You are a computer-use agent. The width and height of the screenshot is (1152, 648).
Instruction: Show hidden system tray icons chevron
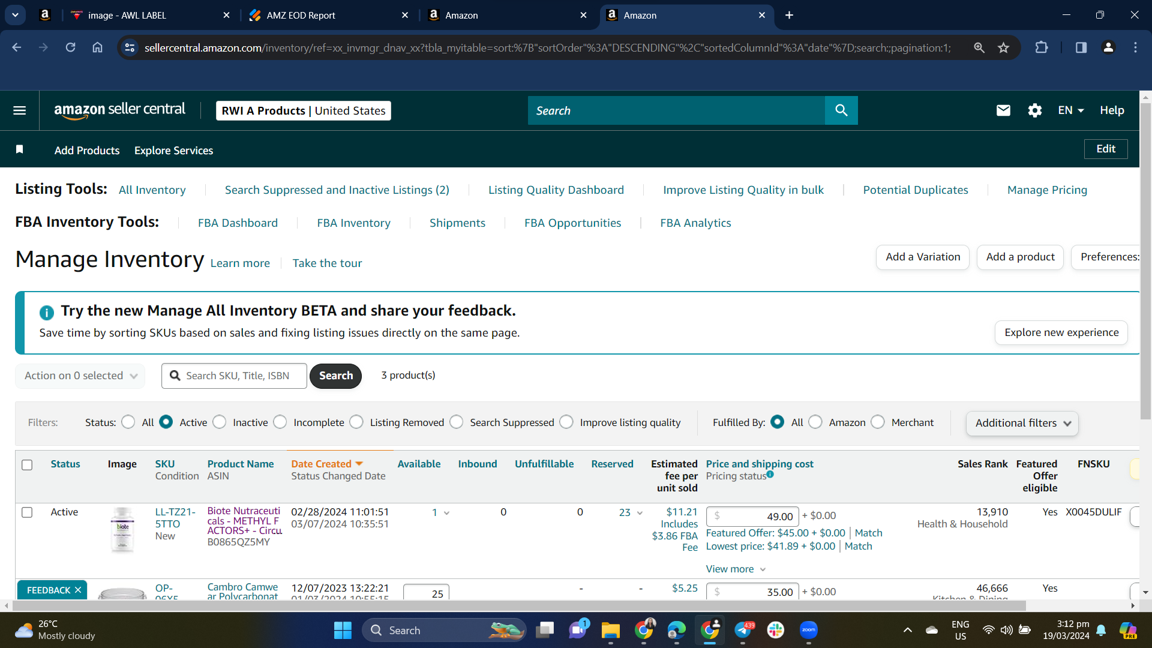[908, 630]
